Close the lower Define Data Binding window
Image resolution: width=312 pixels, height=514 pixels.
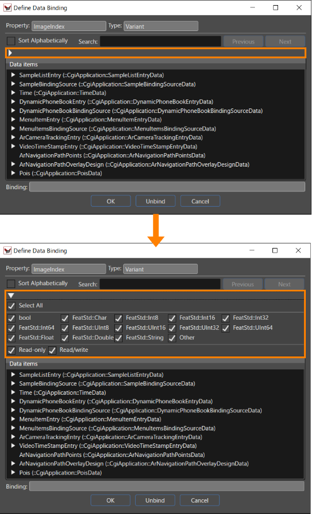coord(298,251)
